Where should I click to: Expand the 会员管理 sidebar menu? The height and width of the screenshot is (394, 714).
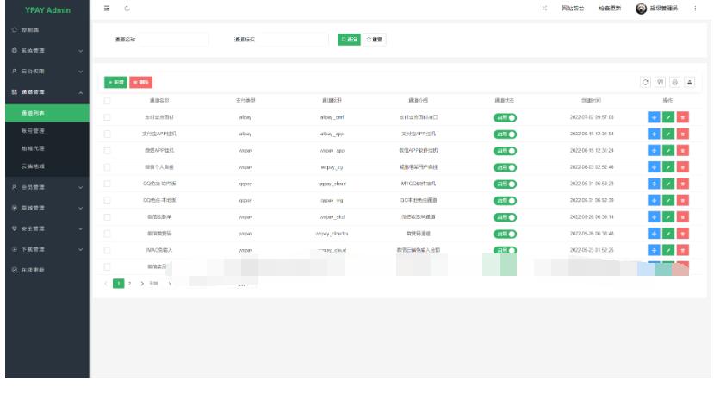click(43, 187)
